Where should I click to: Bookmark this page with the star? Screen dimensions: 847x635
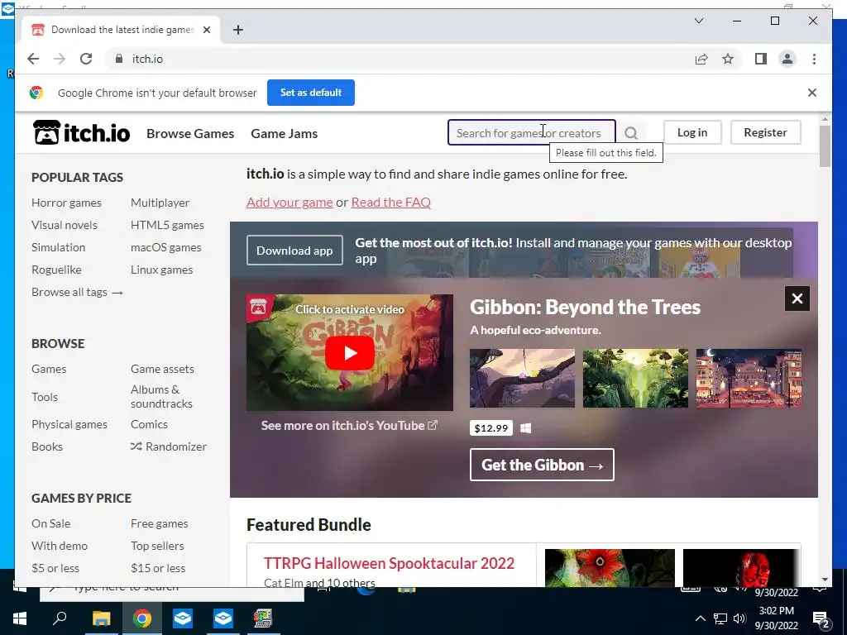[728, 59]
